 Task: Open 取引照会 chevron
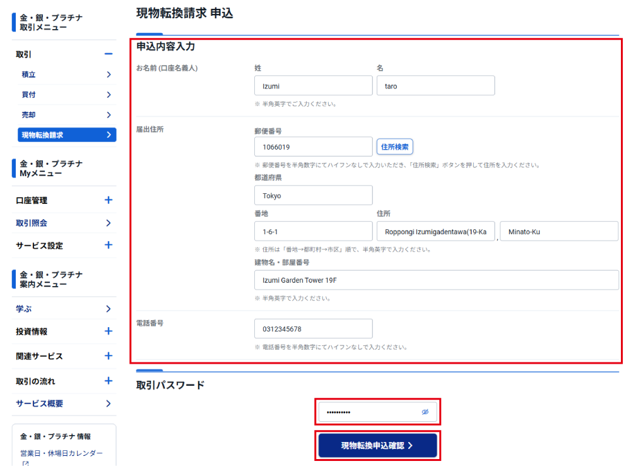(x=109, y=223)
